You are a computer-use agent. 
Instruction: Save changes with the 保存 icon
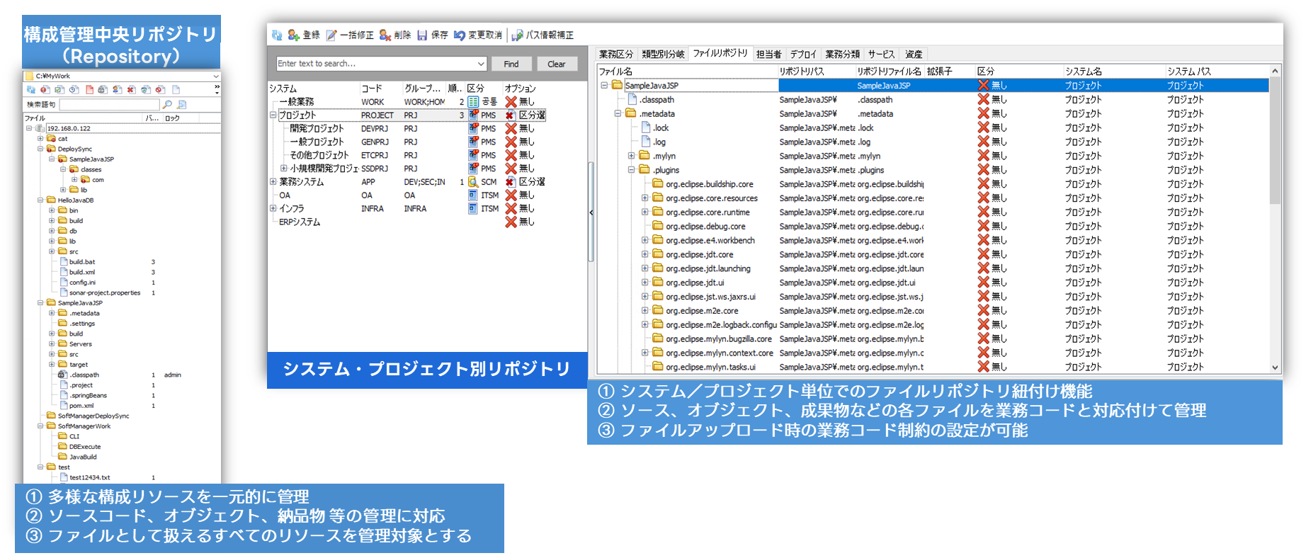tap(422, 35)
